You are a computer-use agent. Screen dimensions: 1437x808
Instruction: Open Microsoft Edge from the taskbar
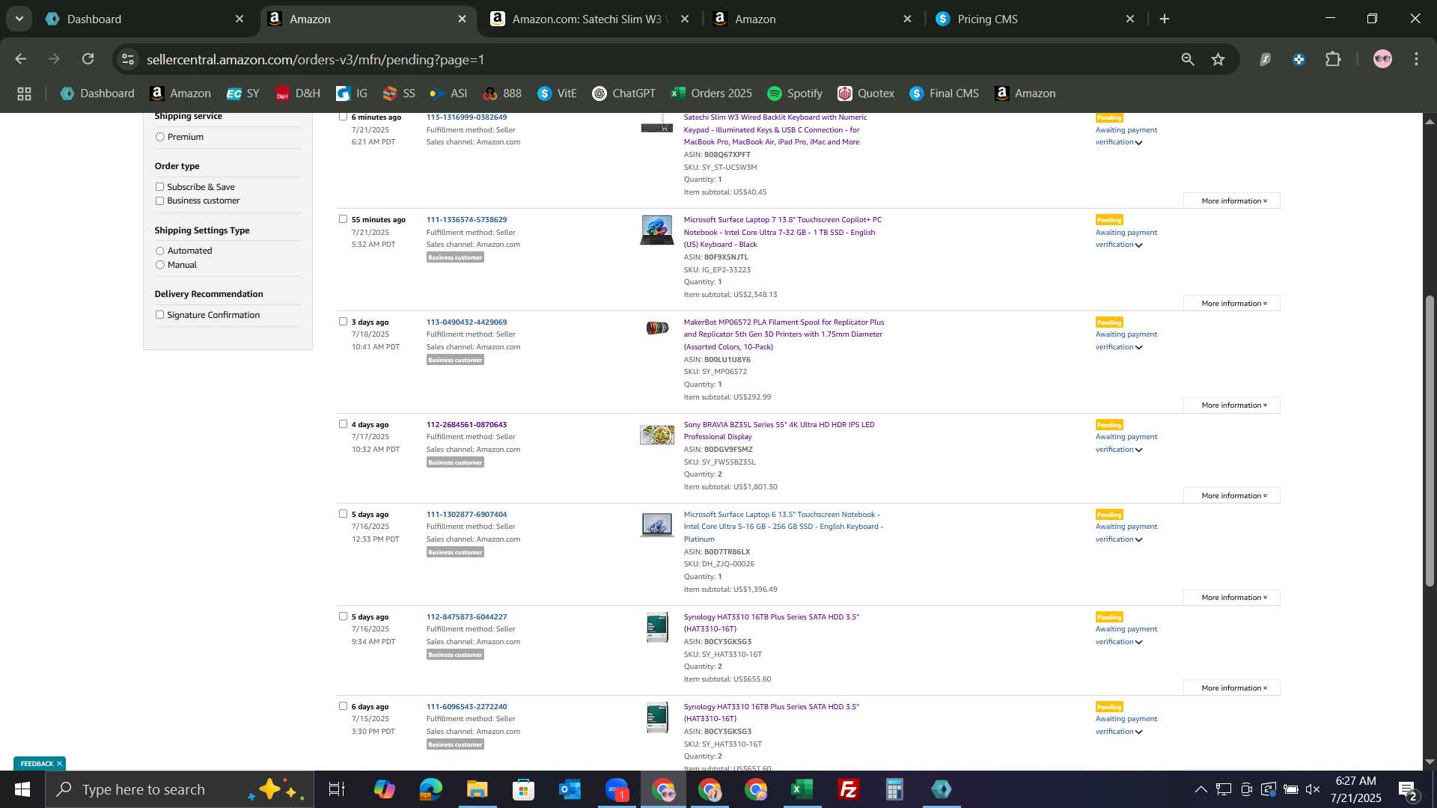point(430,789)
